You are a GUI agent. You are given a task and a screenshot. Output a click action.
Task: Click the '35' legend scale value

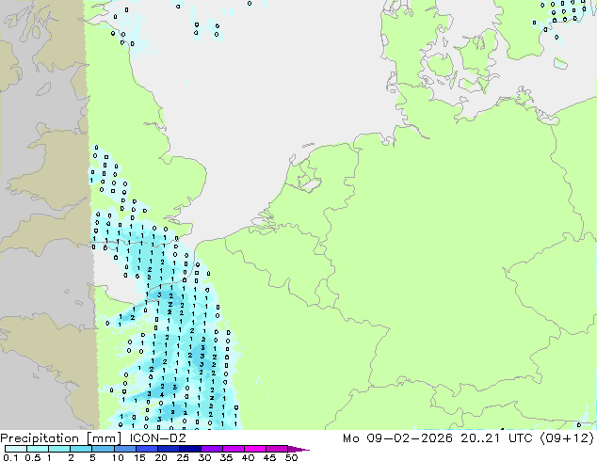[226, 457]
